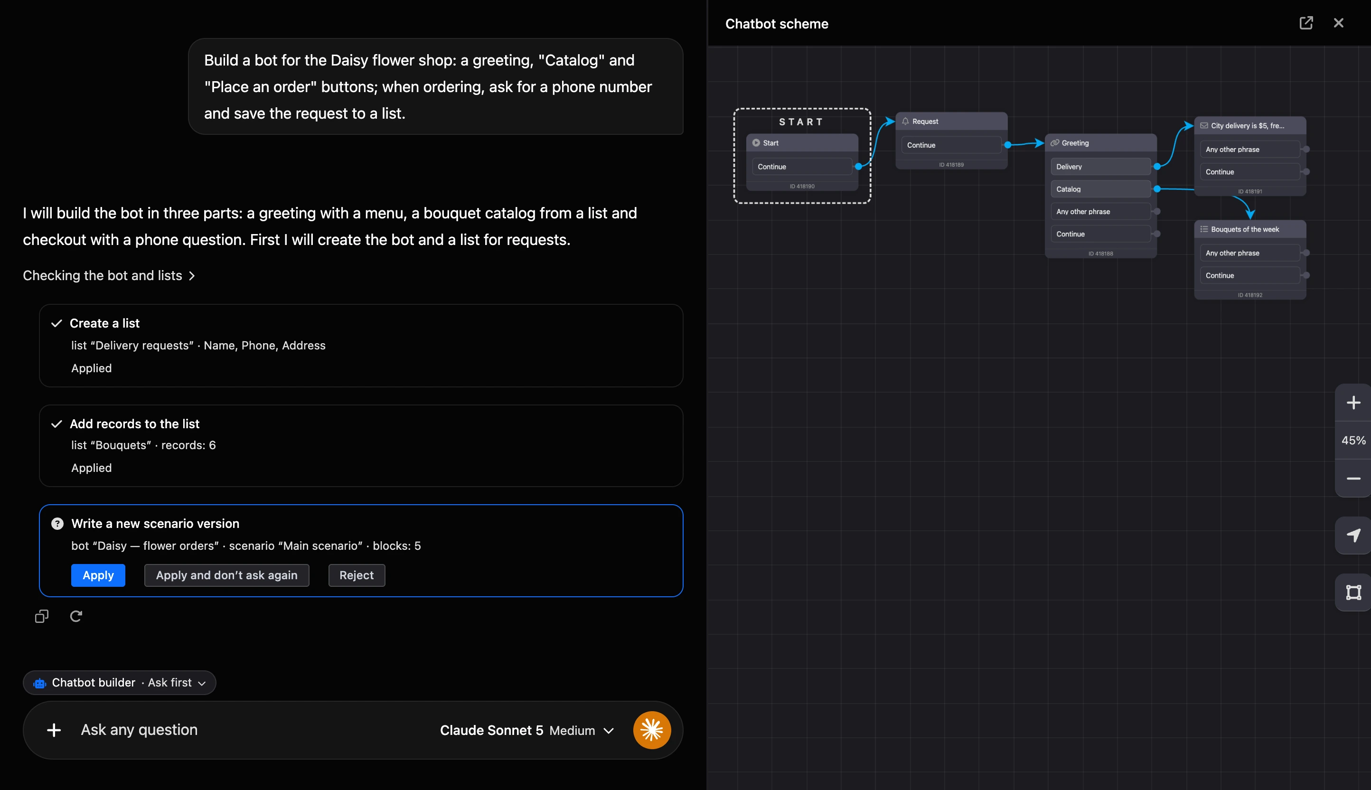Viewport: 1371px width, 790px height.
Task: Select Any other phrase in Bouquets block
Action: click(1250, 253)
